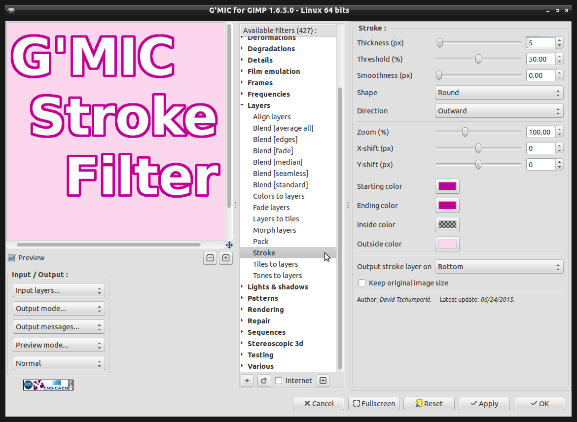This screenshot has height=422, width=577.
Task: Collapse the Layers filter category
Action: click(x=242, y=105)
